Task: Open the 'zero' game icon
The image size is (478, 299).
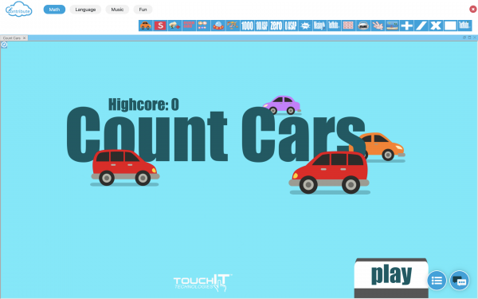Action: (276, 26)
